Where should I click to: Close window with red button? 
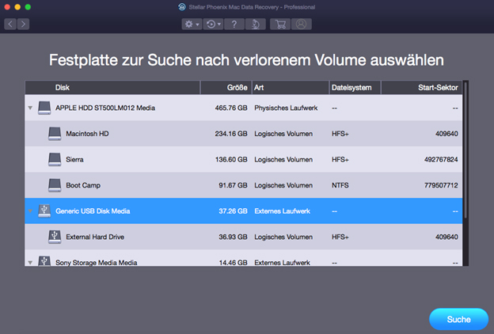pyautogui.click(x=7, y=7)
